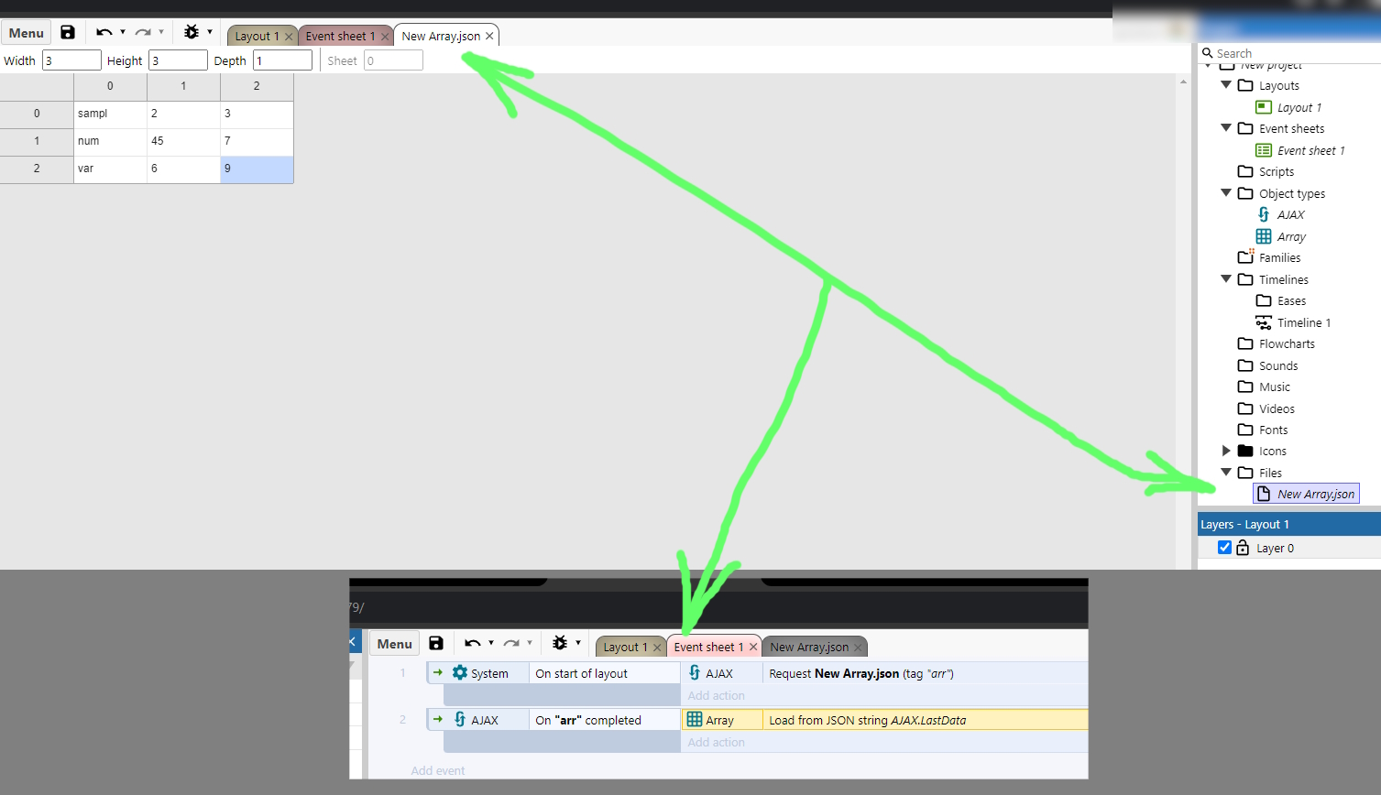Click the System gear icon in event 1

(460, 672)
